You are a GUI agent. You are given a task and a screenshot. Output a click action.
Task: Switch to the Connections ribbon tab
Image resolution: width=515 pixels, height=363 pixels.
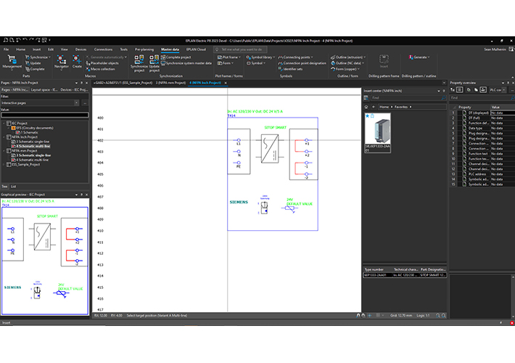tap(103, 49)
